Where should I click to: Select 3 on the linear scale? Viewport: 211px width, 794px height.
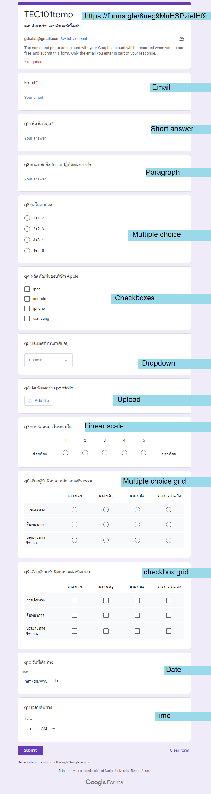pos(105,452)
